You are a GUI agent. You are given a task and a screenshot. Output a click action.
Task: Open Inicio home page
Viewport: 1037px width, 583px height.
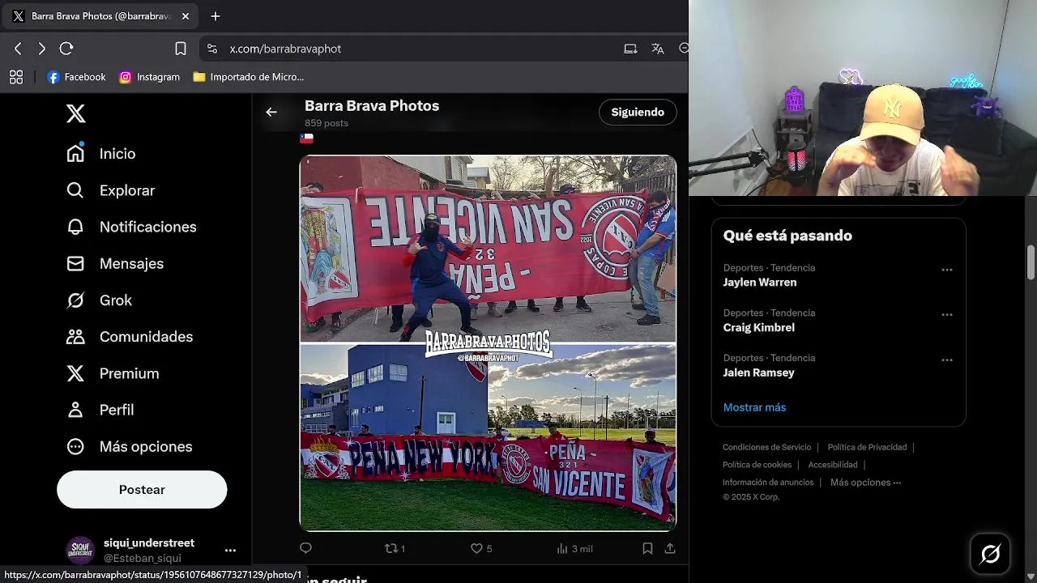click(100, 153)
